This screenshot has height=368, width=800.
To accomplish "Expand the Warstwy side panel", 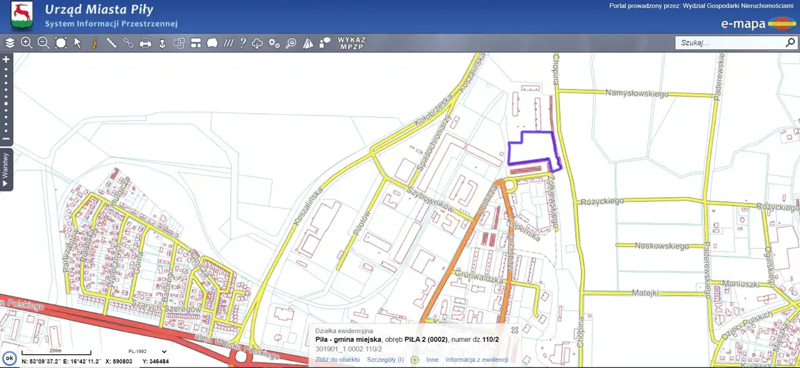I will [6, 170].
